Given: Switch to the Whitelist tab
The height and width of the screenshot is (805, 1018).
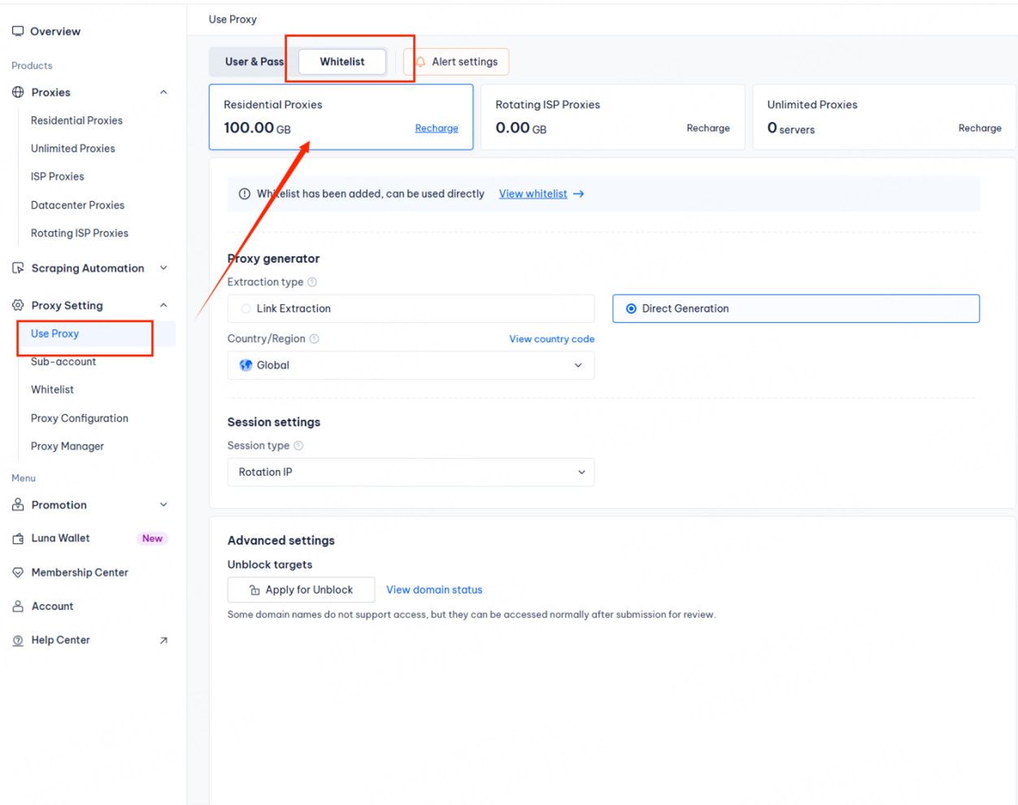Looking at the screenshot, I should pos(342,62).
